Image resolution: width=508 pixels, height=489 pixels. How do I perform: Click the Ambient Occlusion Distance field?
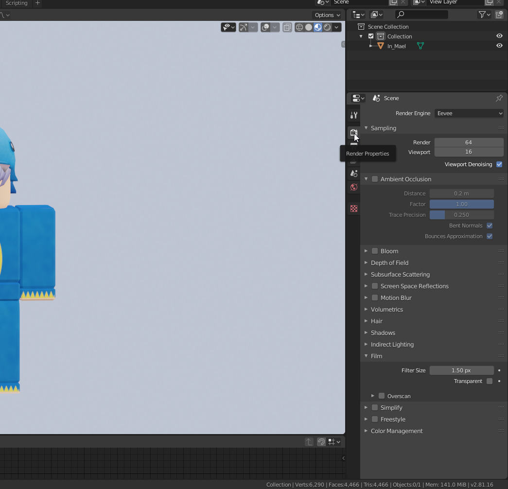pyautogui.click(x=462, y=193)
